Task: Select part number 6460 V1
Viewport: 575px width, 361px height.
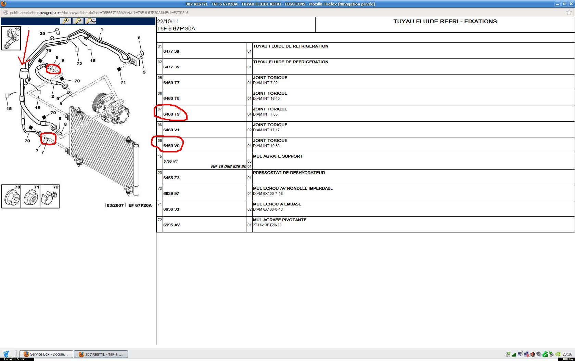Action: click(171, 130)
